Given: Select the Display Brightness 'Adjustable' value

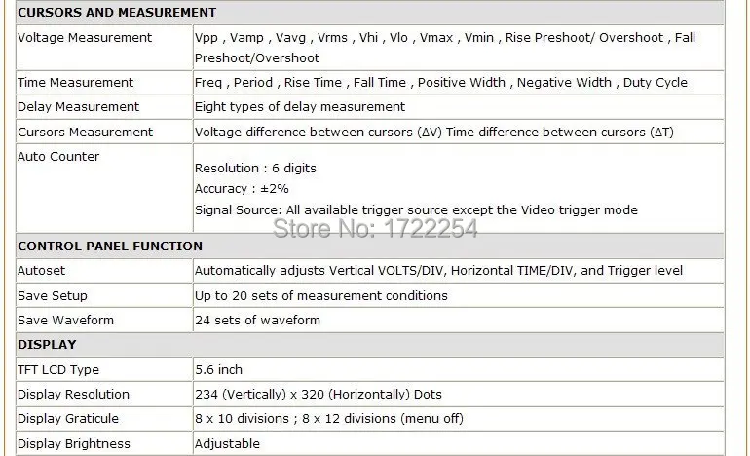Looking at the screenshot, I should click(227, 444).
